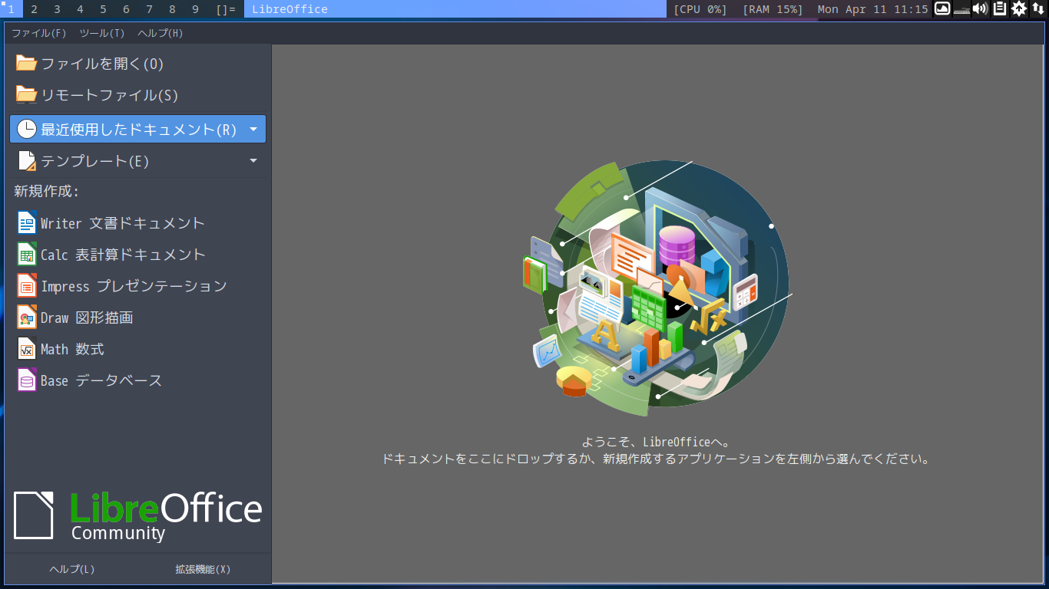Image resolution: width=1049 pixels, height=589 pixels.
Task: Click the ヘルプ(L) button at bottom
Action: coord(72,569)
